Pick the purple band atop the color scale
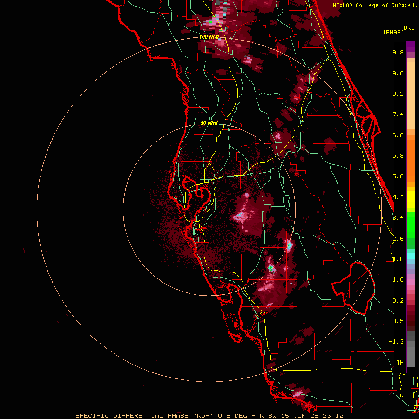419x419 pixels. click(x=411, y=47)
